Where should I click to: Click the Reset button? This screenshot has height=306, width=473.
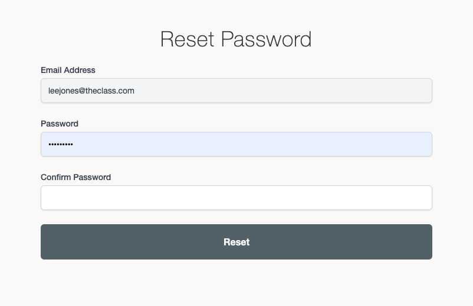236,242
